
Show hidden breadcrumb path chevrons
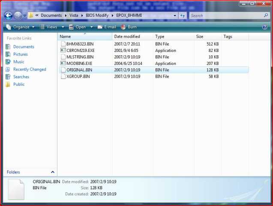[37, 15]
